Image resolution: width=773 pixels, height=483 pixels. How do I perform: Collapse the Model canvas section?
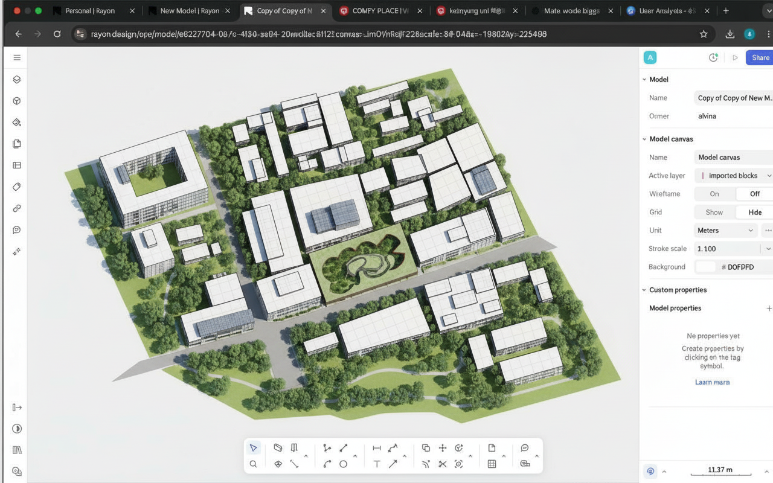click(644, 139)
